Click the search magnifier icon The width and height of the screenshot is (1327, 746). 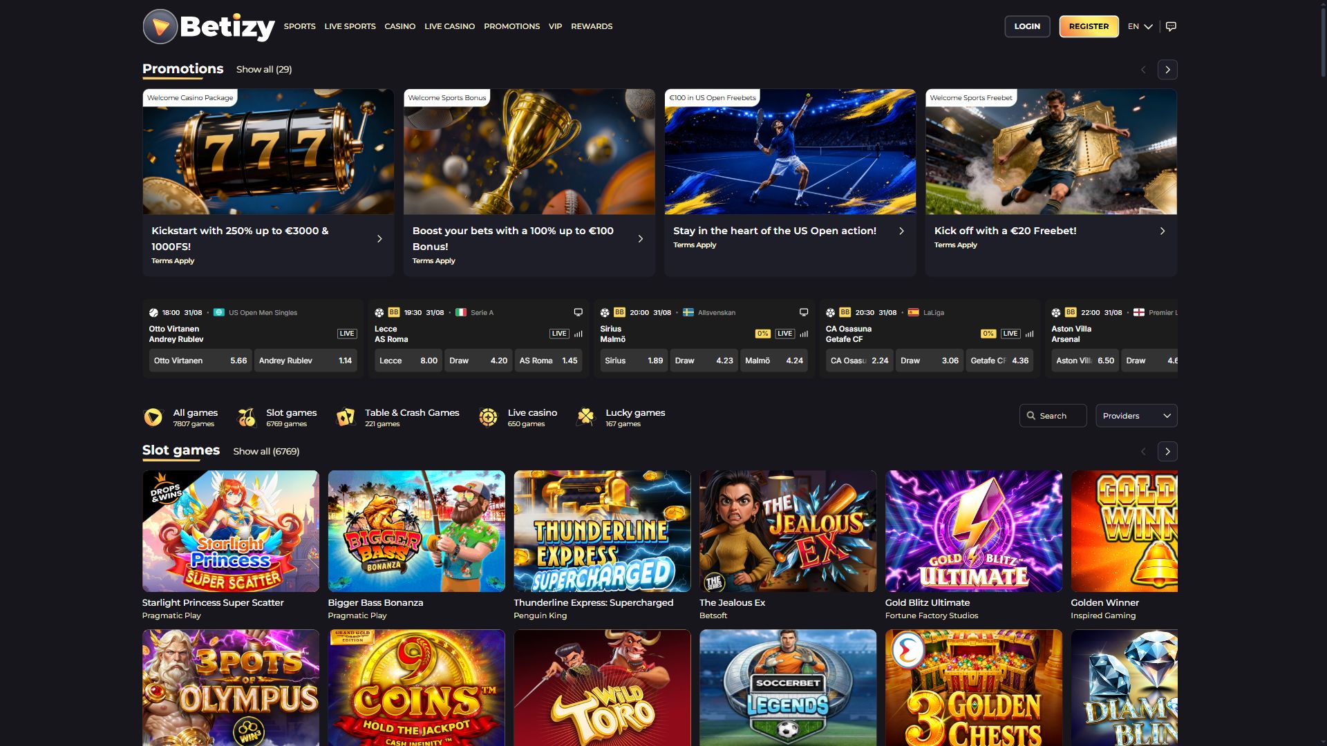tap(1031, 416)
